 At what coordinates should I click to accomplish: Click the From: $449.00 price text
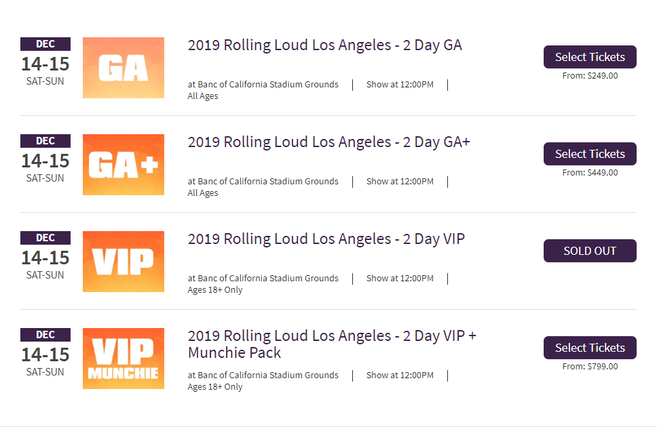pos(590,172)
